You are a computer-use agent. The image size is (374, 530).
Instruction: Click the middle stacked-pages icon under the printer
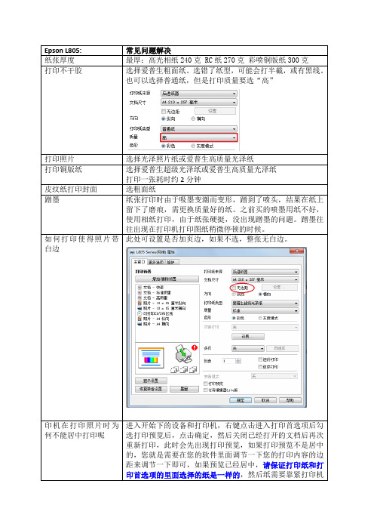click(184, 369)
